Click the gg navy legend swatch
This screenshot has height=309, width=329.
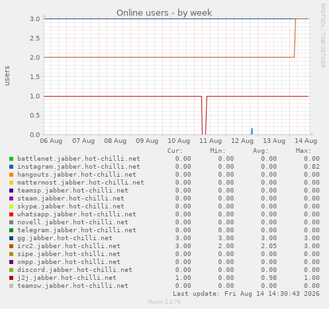pyautogui.click(x=11, y=238)
